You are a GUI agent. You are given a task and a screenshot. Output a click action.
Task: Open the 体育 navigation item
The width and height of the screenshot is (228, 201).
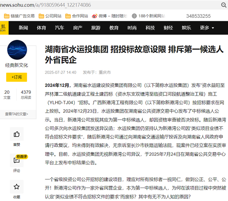point(41,28)
